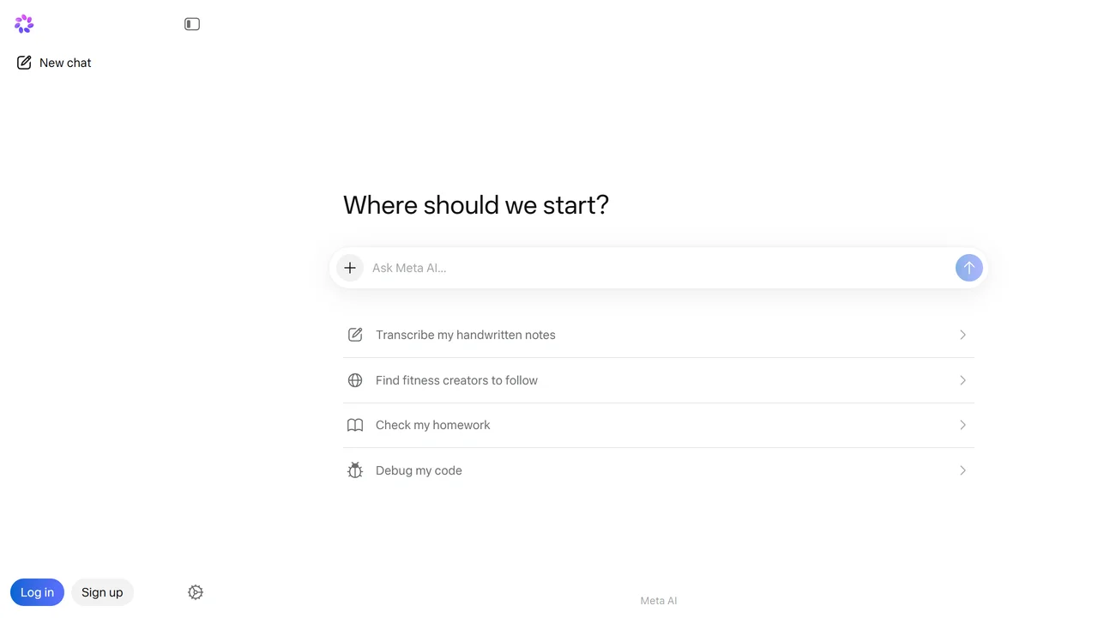The width and height of the screenshot is (1098, 618).
Task: Open the Sign up button
Action: (102, 592)
